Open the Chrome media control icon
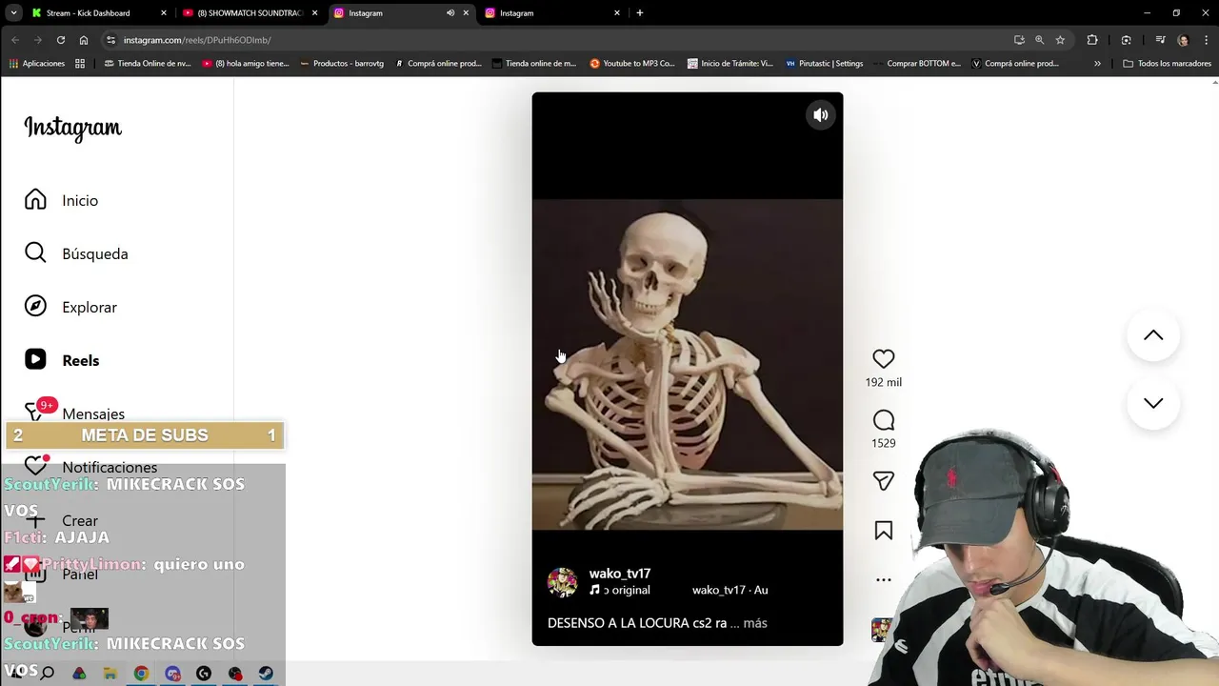The width and height of the screenshot is (1219, 686). coord(1160,40)
